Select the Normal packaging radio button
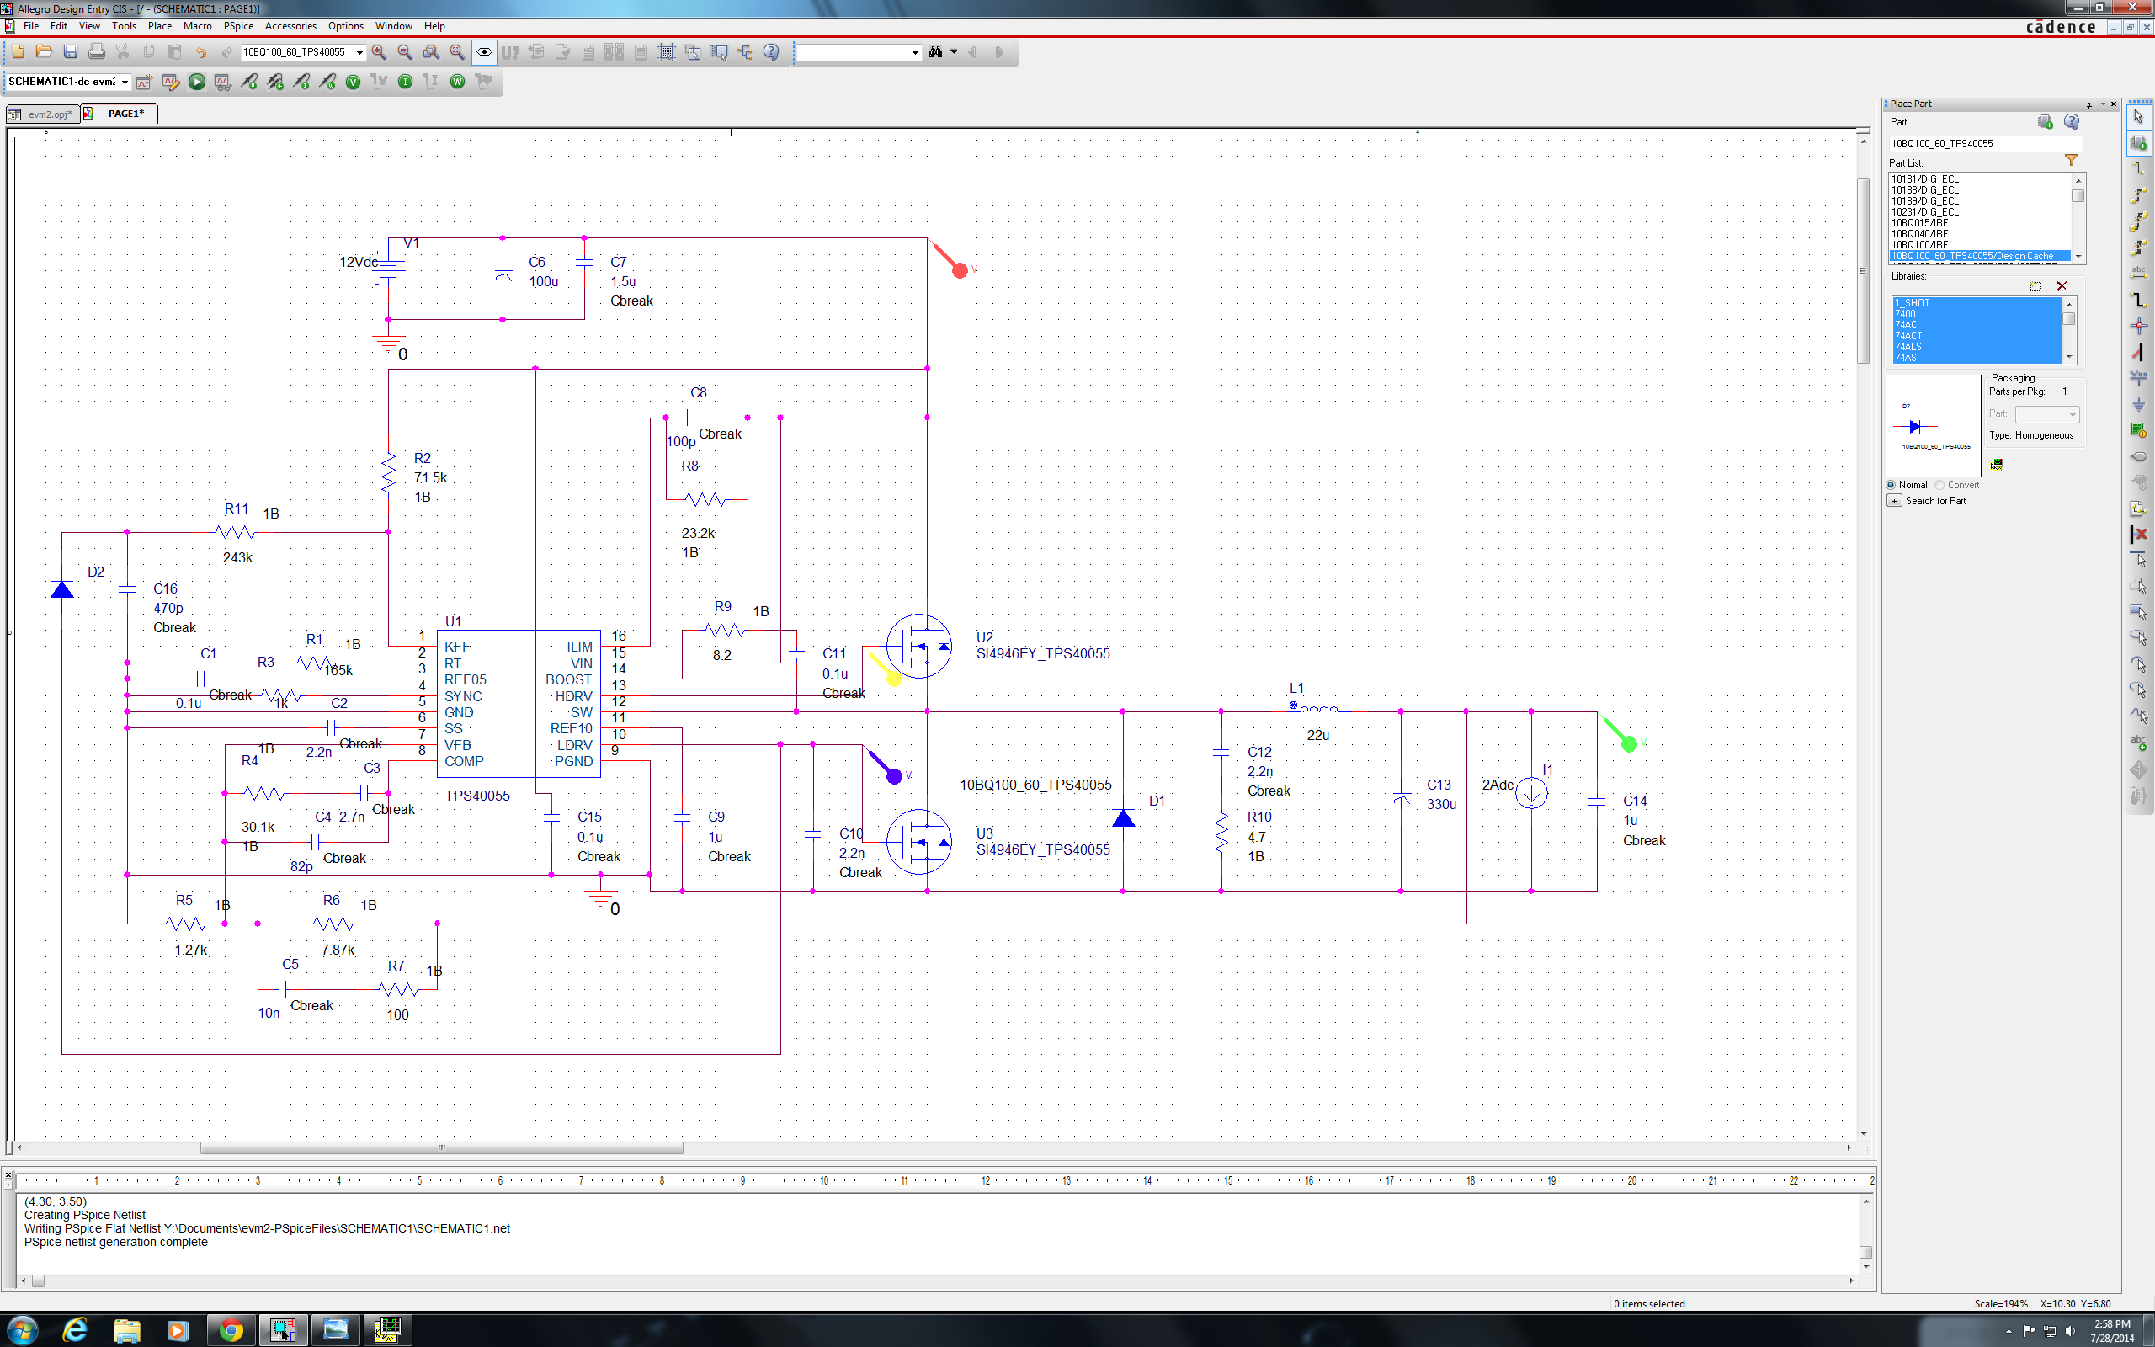The height and width of the screenshot is (1347, 2155). 1892,485
